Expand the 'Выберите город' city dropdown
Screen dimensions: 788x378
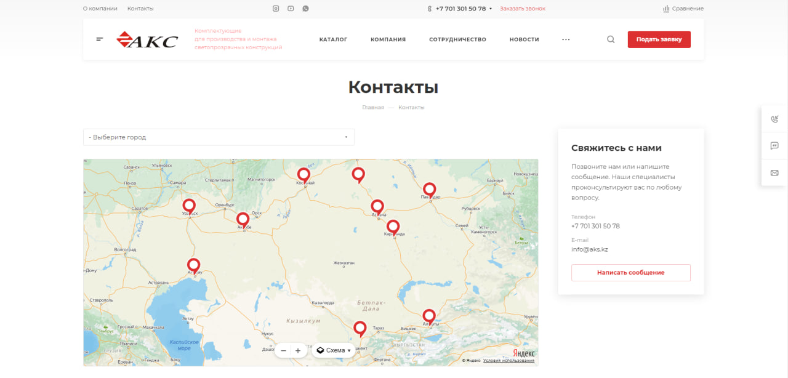pyautogui.click(x=219, y=137)
